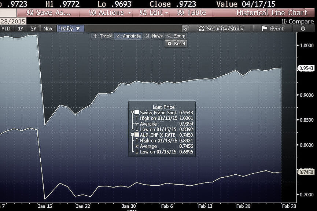Image resolution: width=317 pixels, height=211 pixels.
Task: Open the Event flag panel
Action: point(273,29)
